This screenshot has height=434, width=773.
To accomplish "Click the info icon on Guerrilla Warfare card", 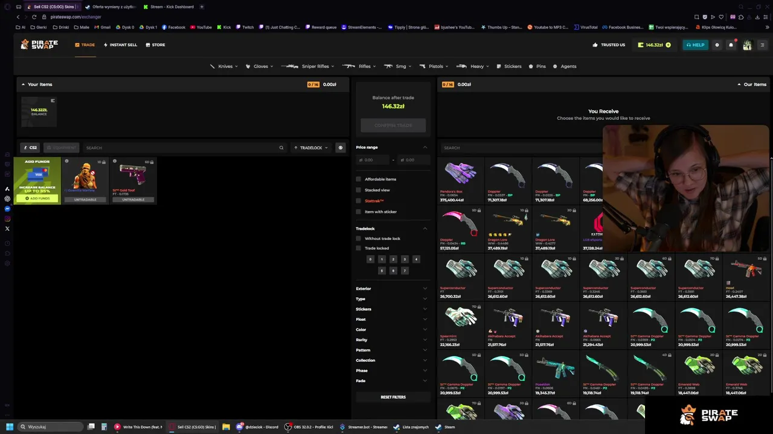I will [x=66, y=161].
